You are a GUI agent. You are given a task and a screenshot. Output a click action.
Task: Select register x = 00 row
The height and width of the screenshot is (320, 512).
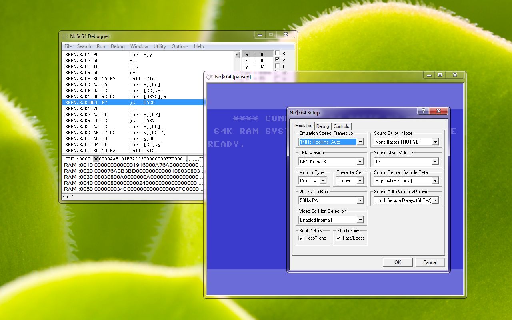click(x=258, y=60)
